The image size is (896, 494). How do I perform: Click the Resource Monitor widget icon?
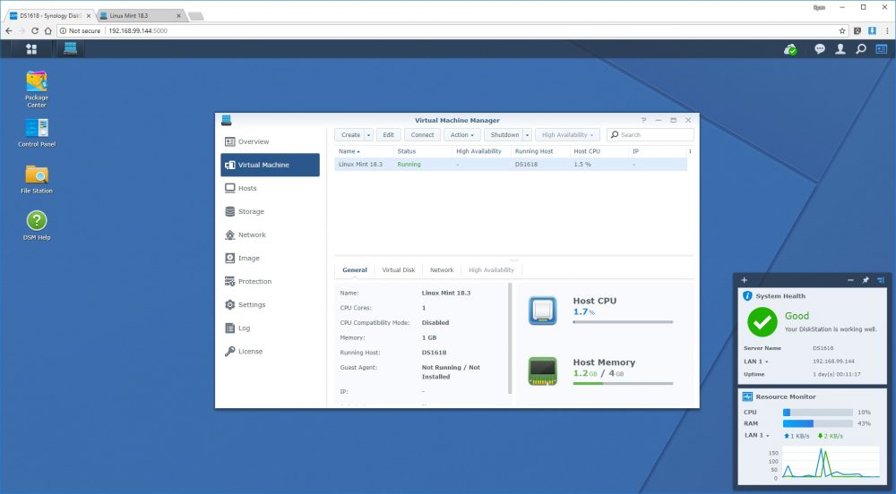tap(747, 396)
